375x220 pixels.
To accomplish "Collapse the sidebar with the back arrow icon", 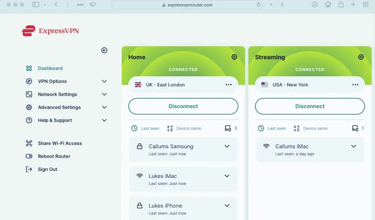I will tap(104, 50).
